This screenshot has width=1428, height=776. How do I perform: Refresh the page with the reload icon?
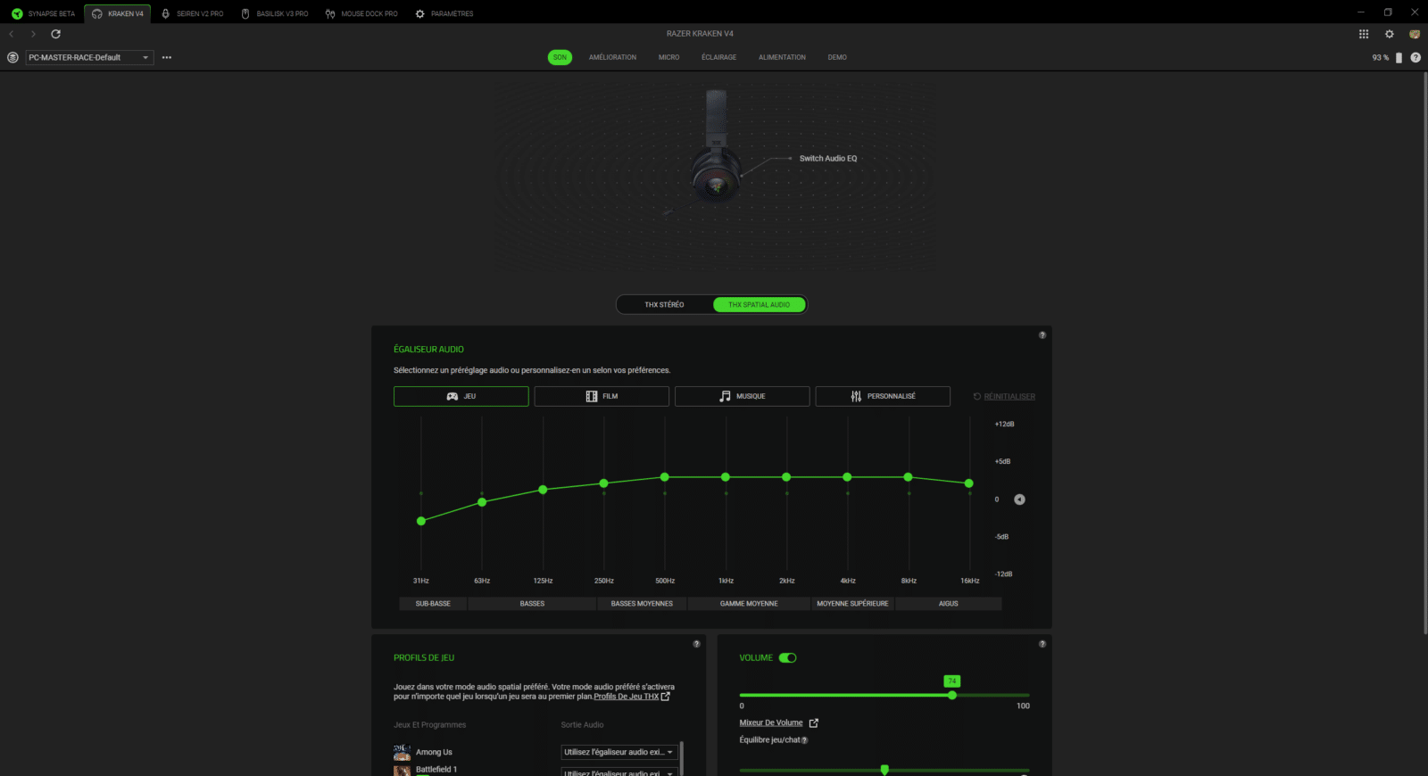point(55,34)
